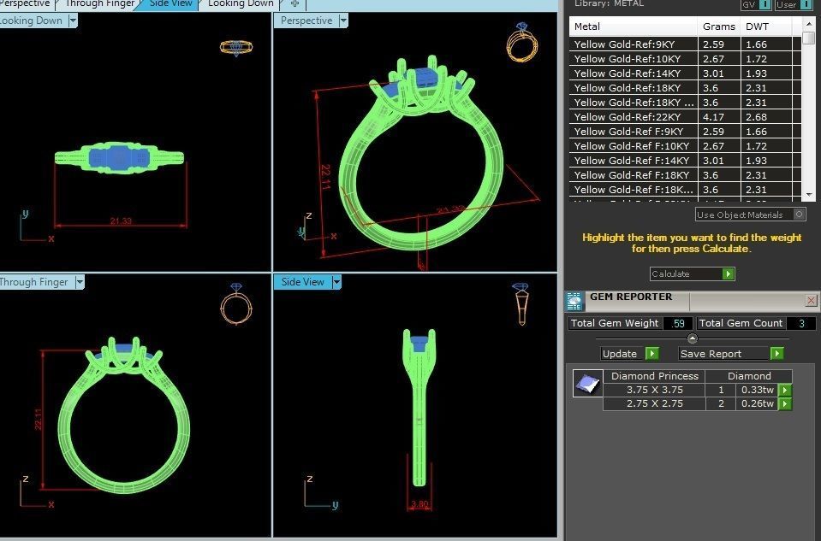Toggle the GV library switch
This screenshot has width=821, height=541.
coord(764,4)
